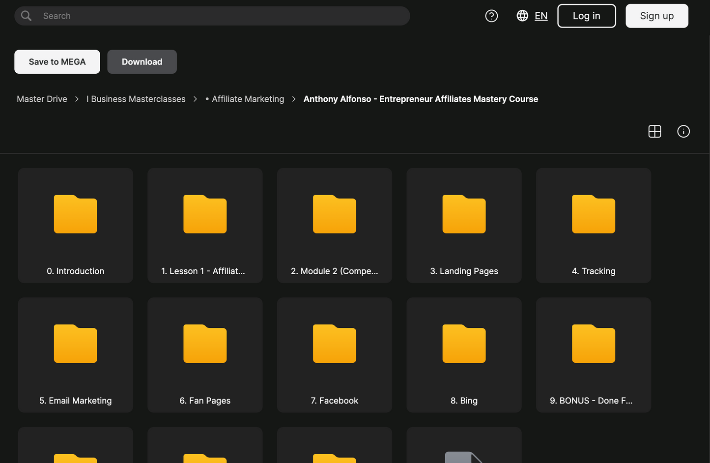Image resolution: width=710 pixels, height=463 pixels.
Task: Open the 8. Bing folder icon
Action: point(464,344)
